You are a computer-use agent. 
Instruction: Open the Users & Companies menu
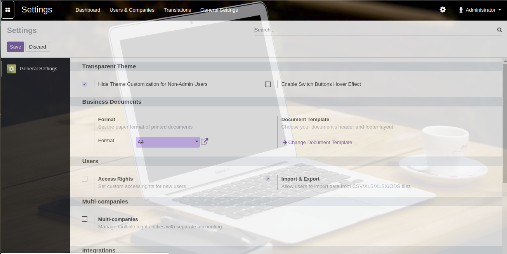pos(132,10)
